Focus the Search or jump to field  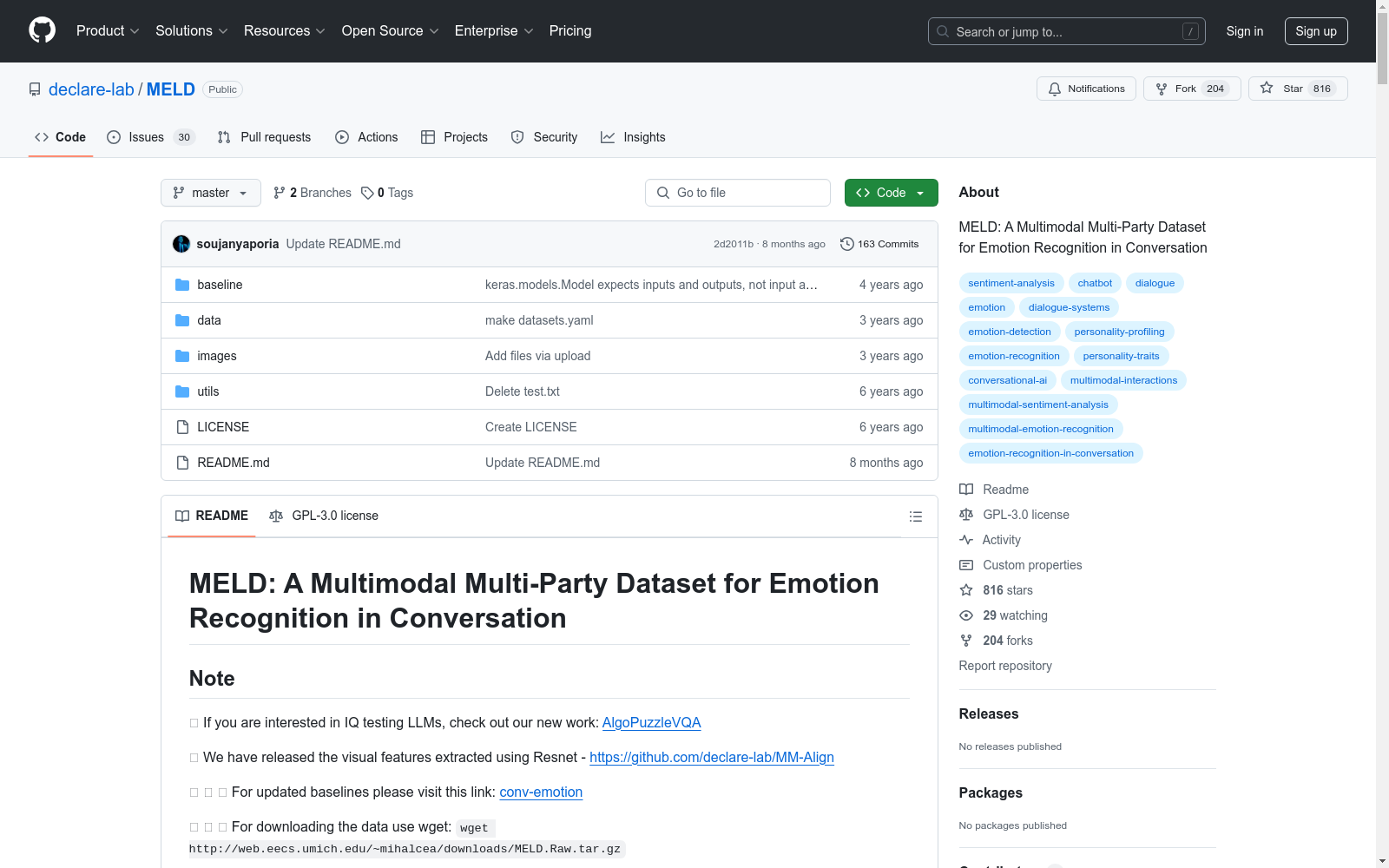pos(1067,31)
